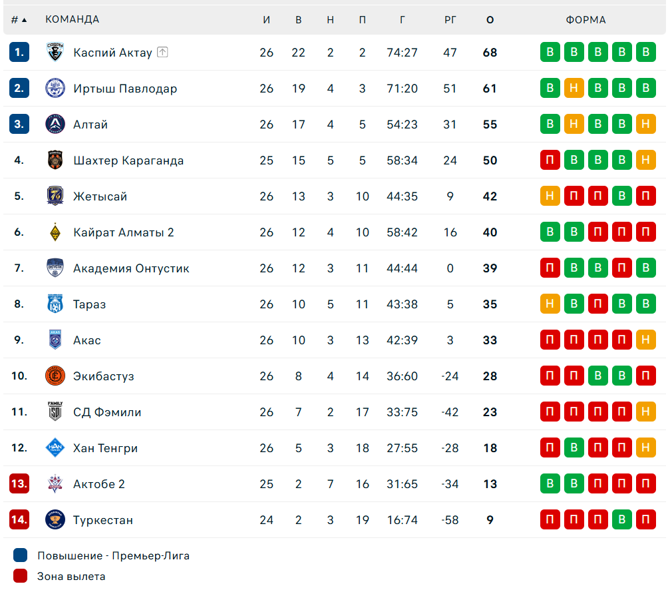This screenshot has width=672, height=596.
Task: Click the Иртыш Павлодар club crest
Action: point(55,88)
